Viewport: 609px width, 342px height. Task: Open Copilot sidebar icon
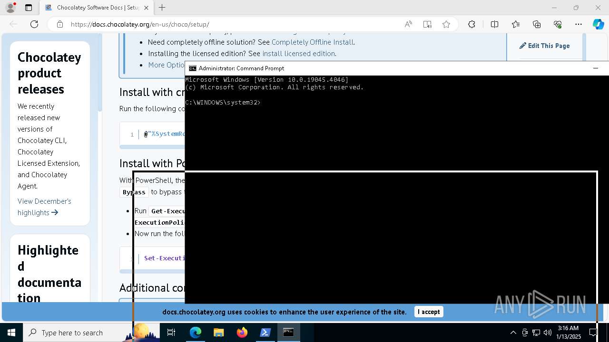click(x=598, y=24)
